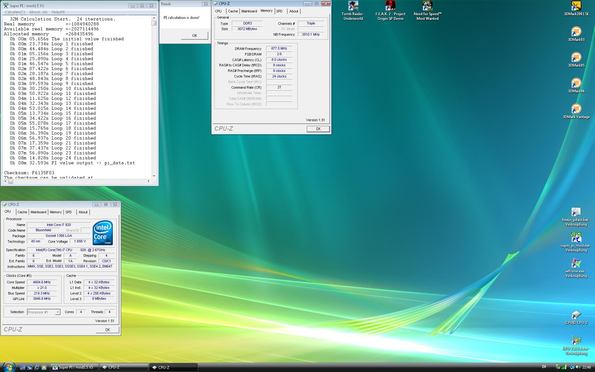This screenshot has width=595, height=372.
Task: Select the super_pi_mod.exe shortcut icon
Action: click(x=576, y=242)
